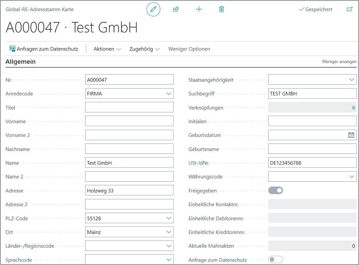Click the pencil edit icon
The width and height of the screenshot is (359, 265).
[153, 10]
